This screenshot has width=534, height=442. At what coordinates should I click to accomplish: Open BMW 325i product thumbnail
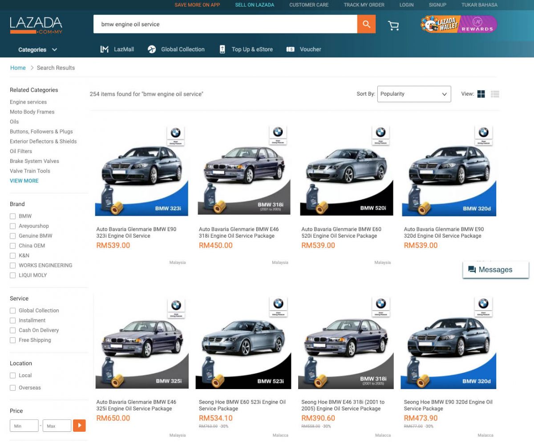[142, 342]
